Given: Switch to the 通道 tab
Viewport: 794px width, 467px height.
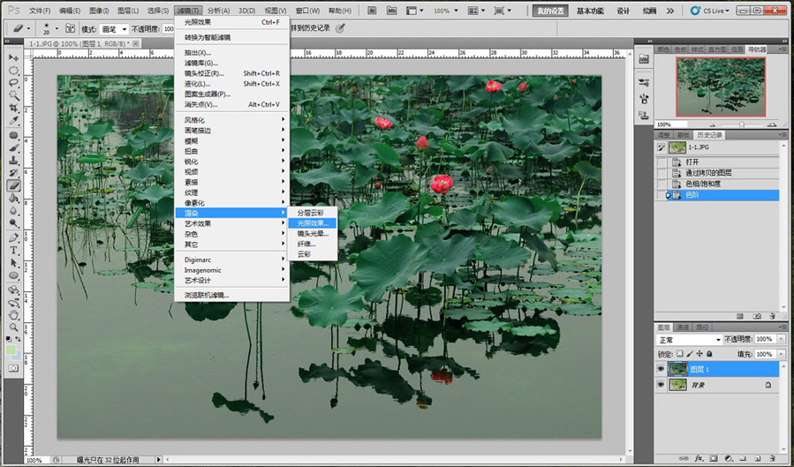Looking at the screenshot, I should point(683,328).
